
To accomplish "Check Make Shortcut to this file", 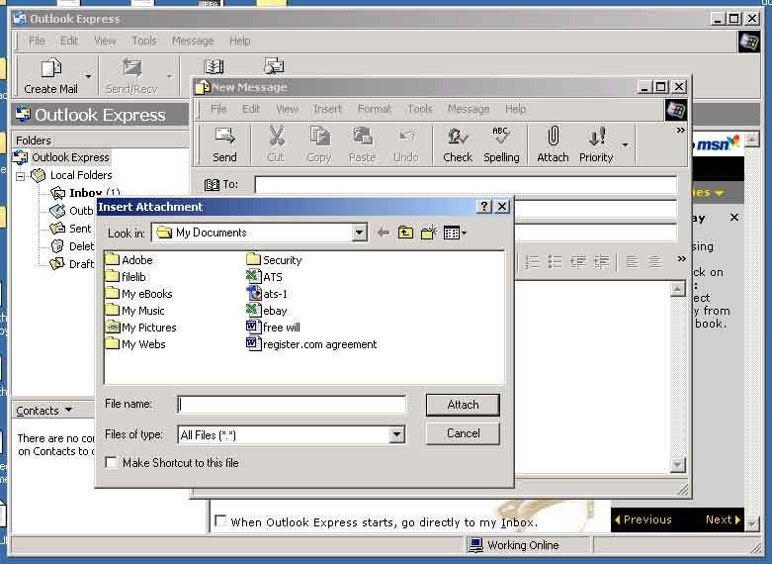I will 112,462.
